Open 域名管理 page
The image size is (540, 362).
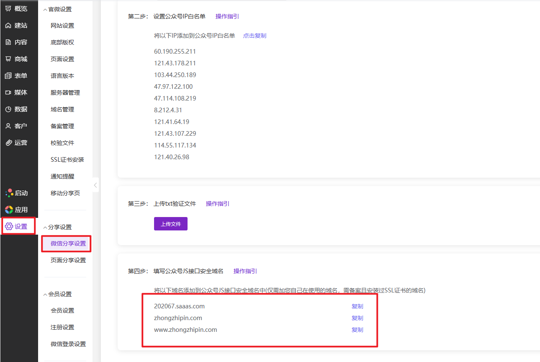point(62,109)
